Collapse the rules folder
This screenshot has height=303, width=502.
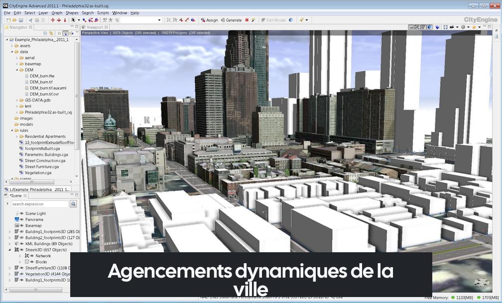pyautogui.click(x=12, y=130)
